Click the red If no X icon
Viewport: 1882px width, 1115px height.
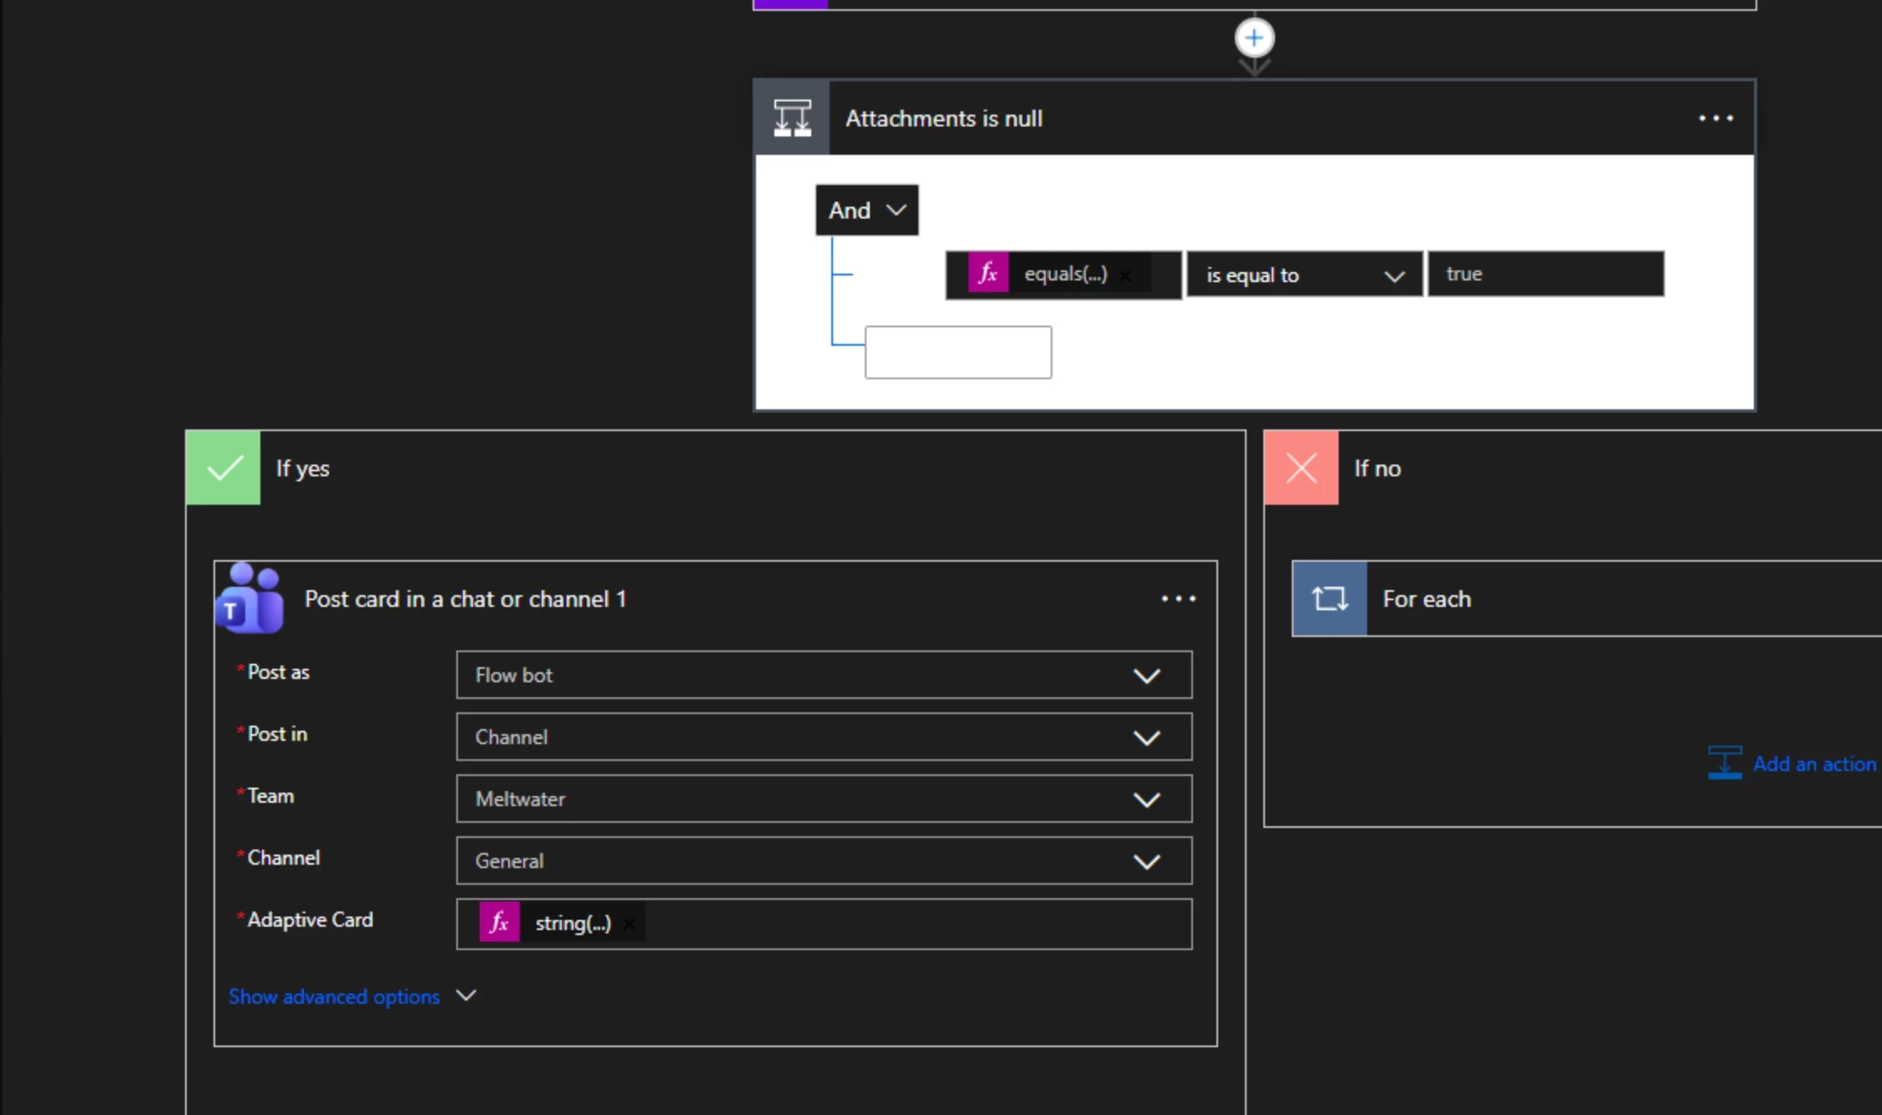tap(1301, 468)
